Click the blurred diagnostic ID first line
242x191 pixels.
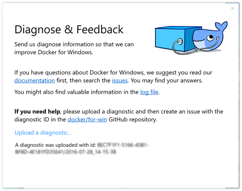pos(122,144)
